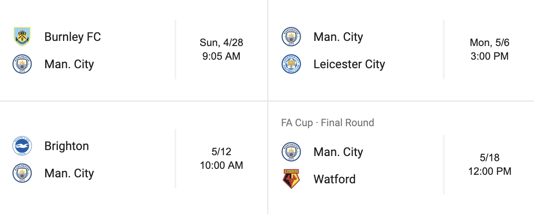Click the FA Cup · Final Round label
Viewport: 534px width, 214px height.
click(x=327, y=123)
